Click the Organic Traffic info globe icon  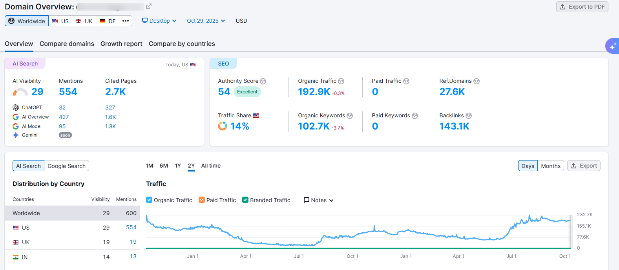point(341,81)
